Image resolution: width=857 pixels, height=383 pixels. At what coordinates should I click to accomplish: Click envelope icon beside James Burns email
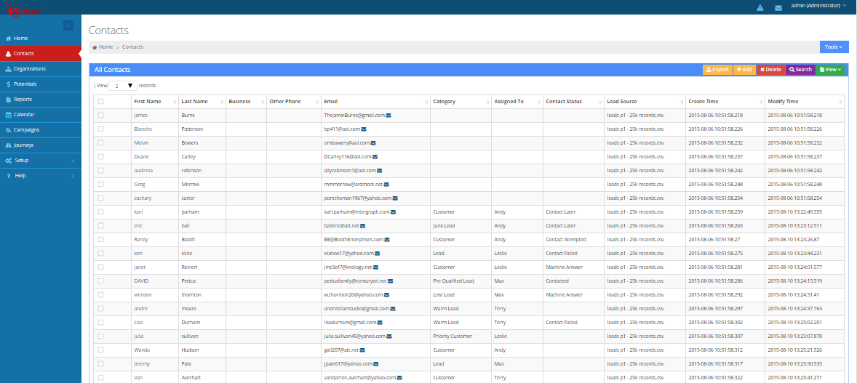[388, 116]
